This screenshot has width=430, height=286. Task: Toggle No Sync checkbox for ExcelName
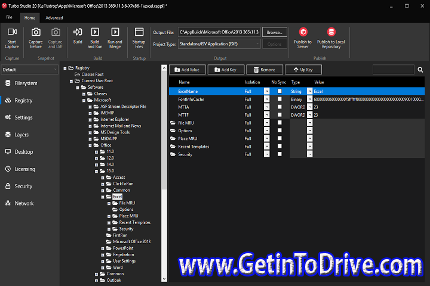click(x=279, y=91)
